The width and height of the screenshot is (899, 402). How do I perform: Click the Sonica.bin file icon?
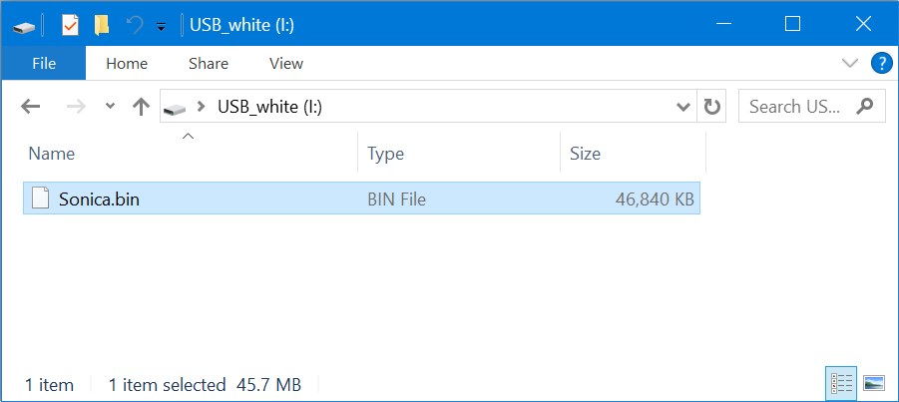coord(40,199)
